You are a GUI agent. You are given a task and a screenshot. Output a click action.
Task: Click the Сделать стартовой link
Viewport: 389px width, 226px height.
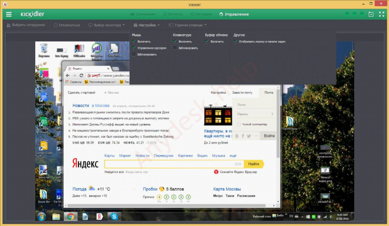[x=81, y=92]
